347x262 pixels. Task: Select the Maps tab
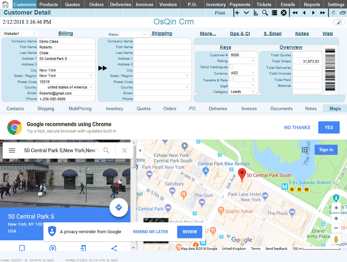[x=335, y=109]
